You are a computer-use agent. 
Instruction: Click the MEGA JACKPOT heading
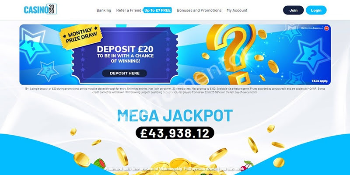coord(175,115)
